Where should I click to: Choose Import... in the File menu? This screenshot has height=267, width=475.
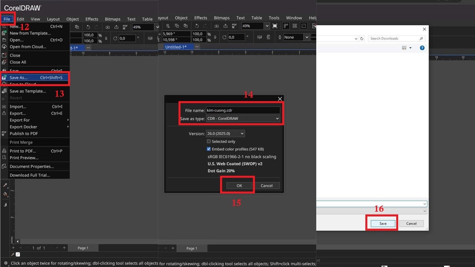coord(36,106)
